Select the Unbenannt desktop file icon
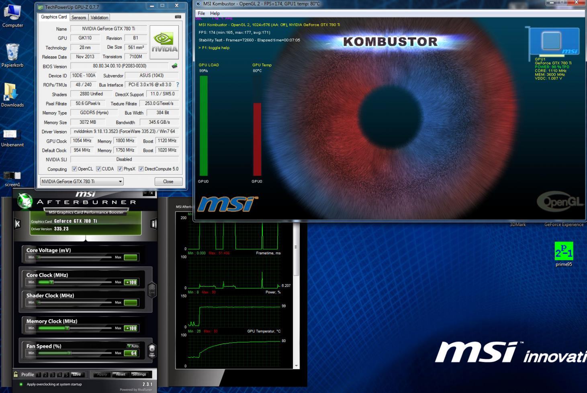Viewport: 587px width, 393px height. tap(12, 134)
